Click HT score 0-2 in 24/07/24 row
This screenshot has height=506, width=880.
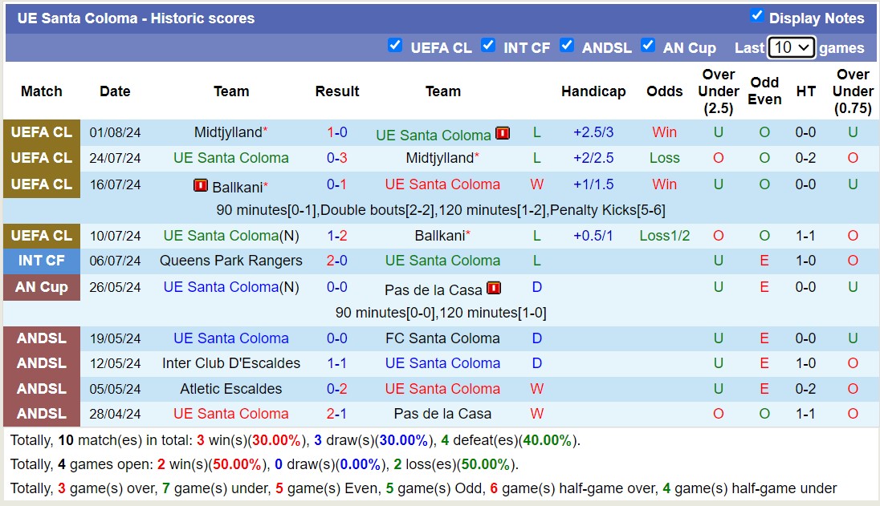pos(805,158)
